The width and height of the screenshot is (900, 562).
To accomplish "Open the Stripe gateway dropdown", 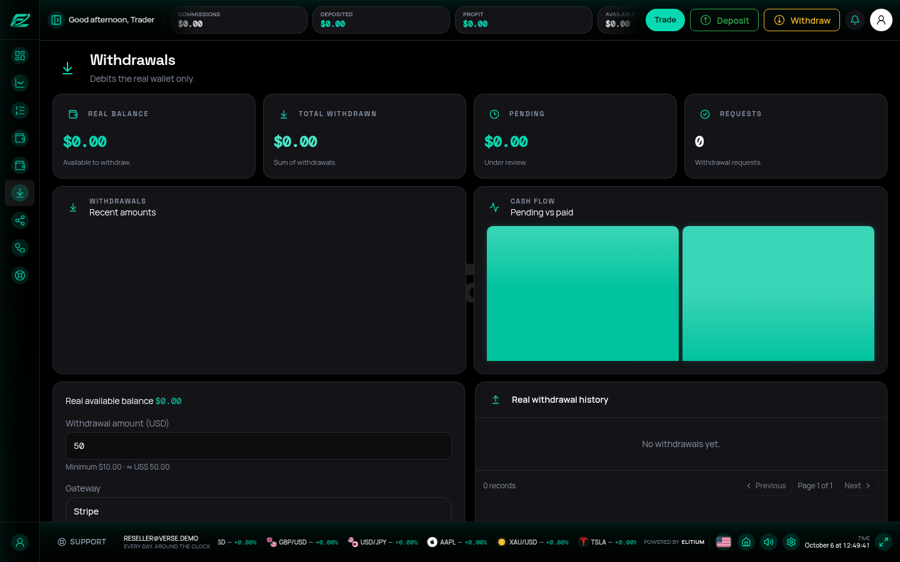I will pyautogui.click(x=259, y=511).
